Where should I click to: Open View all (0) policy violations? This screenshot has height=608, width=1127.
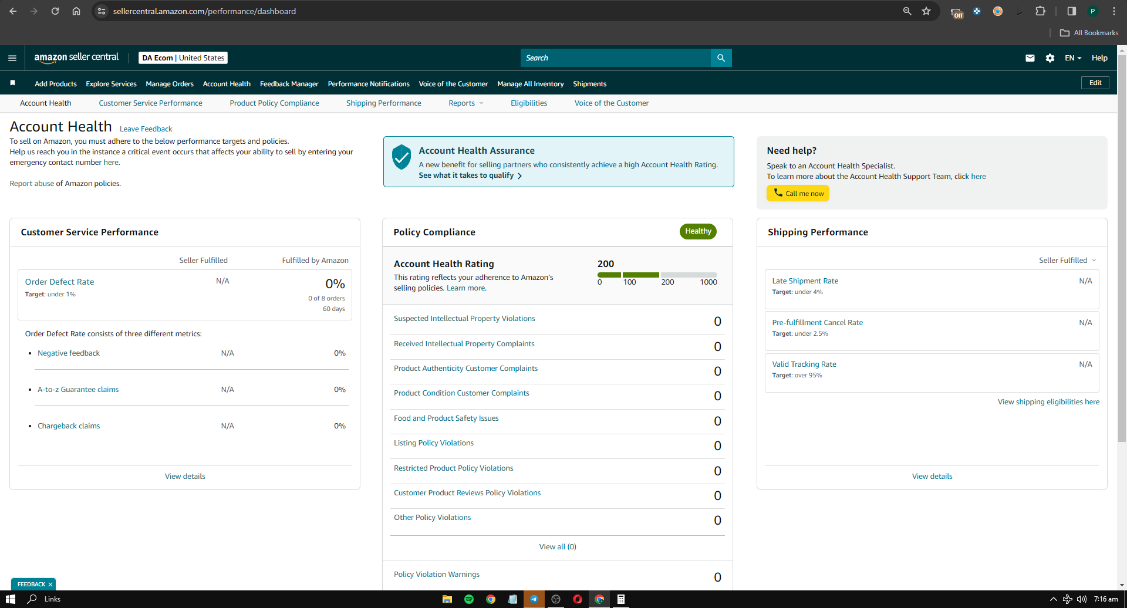click(558, 547)
